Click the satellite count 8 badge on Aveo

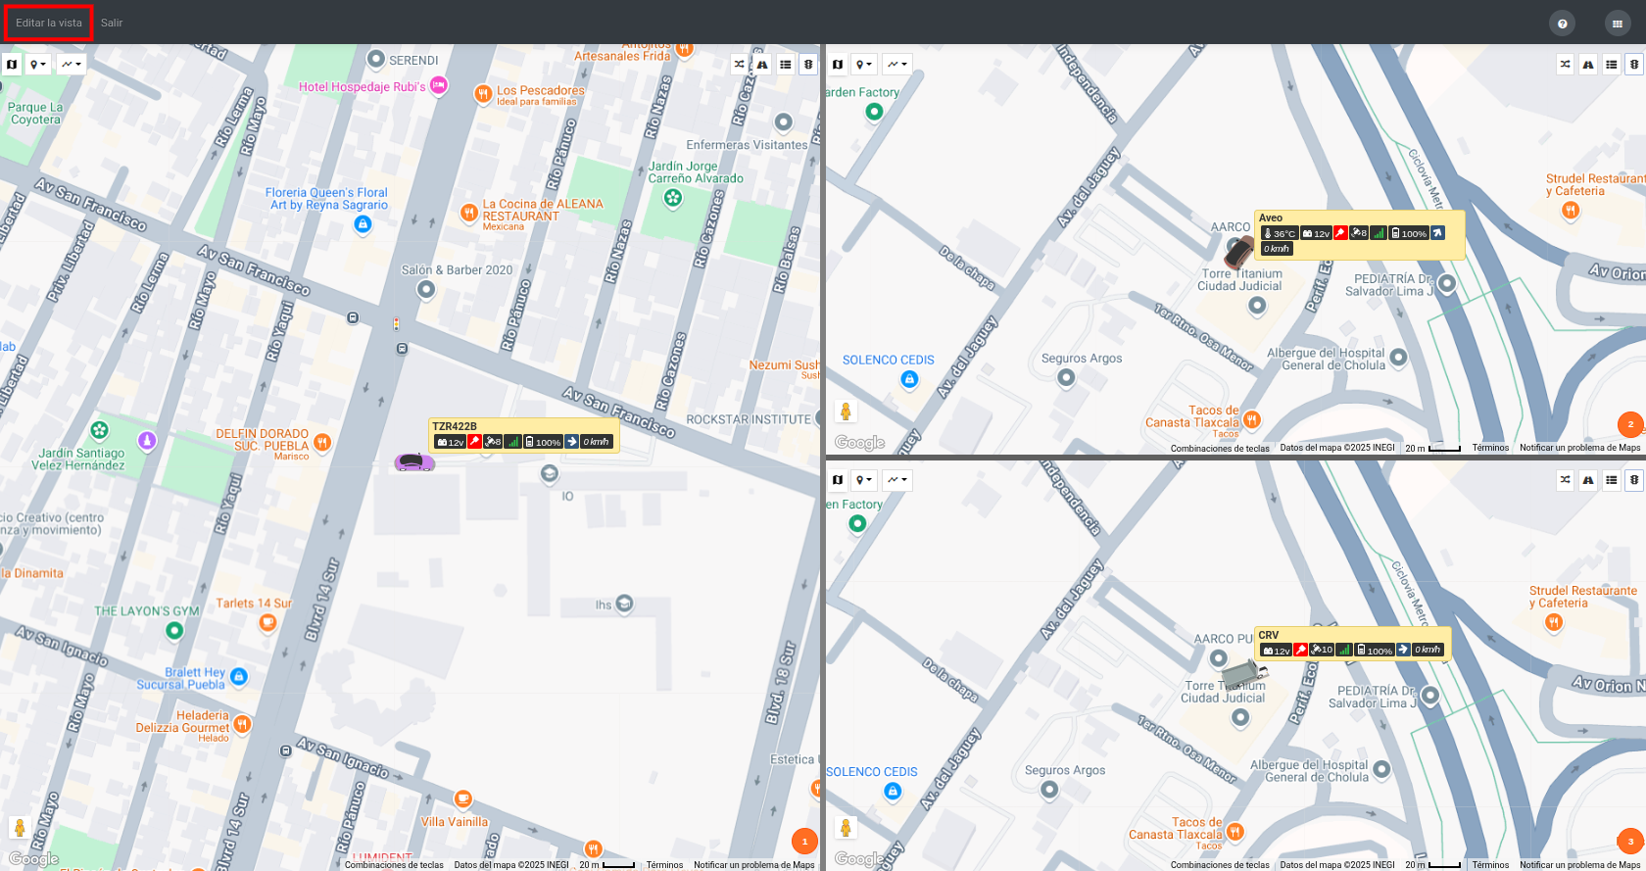(x=1359, y=233)
